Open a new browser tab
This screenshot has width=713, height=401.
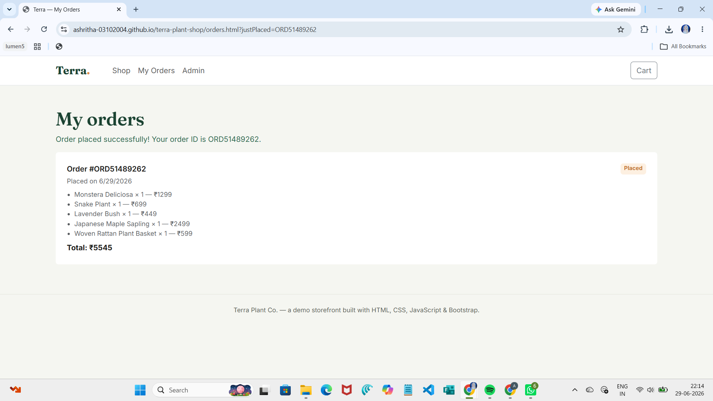click(x=136, y=9)
